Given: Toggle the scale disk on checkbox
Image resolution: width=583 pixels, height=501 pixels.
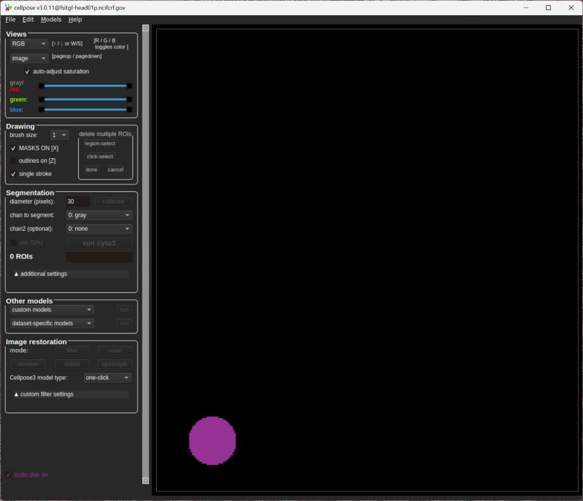Looking at the screenshot, I should click(x=8, y=475).
